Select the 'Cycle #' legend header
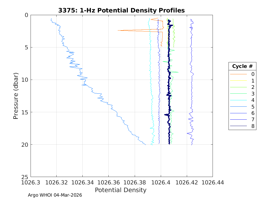Screen dimensions: 279x199 click(x=242, y=66)
